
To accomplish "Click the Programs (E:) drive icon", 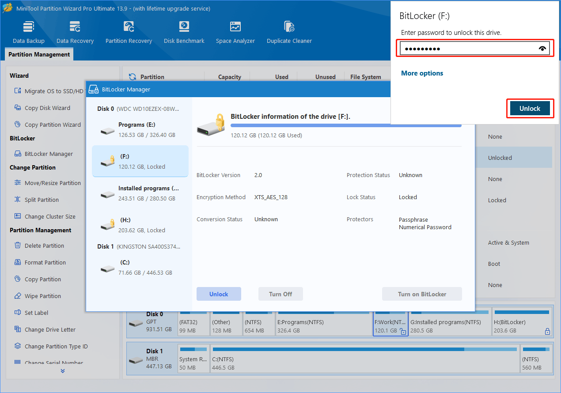I will point(107,131).
